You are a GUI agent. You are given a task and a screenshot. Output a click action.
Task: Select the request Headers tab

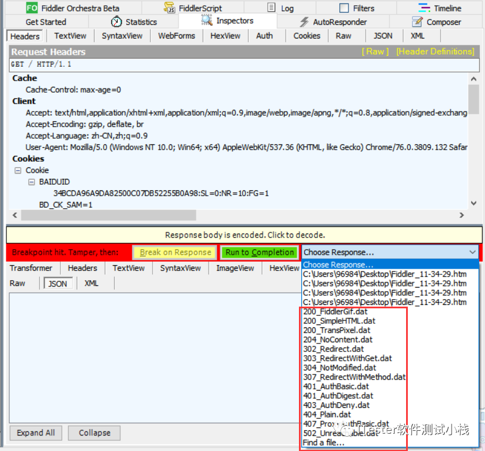[x=25, y=36]
